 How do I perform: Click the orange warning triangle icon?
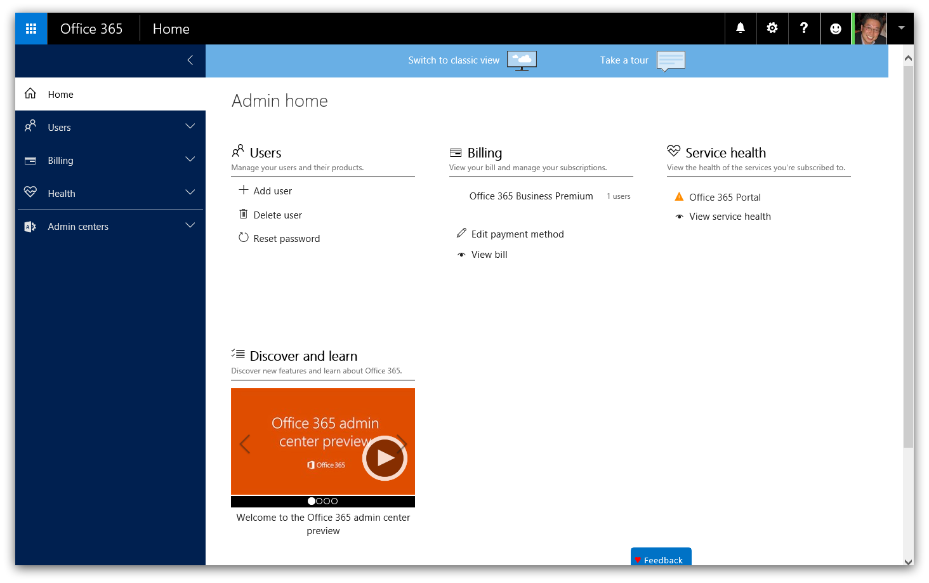(x=679, y=196)
